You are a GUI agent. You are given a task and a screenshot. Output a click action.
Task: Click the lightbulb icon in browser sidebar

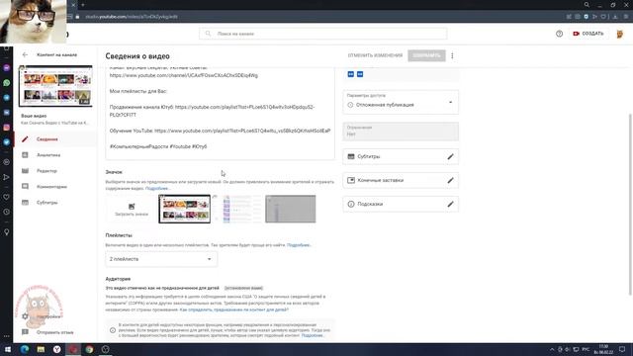(7, 232)
